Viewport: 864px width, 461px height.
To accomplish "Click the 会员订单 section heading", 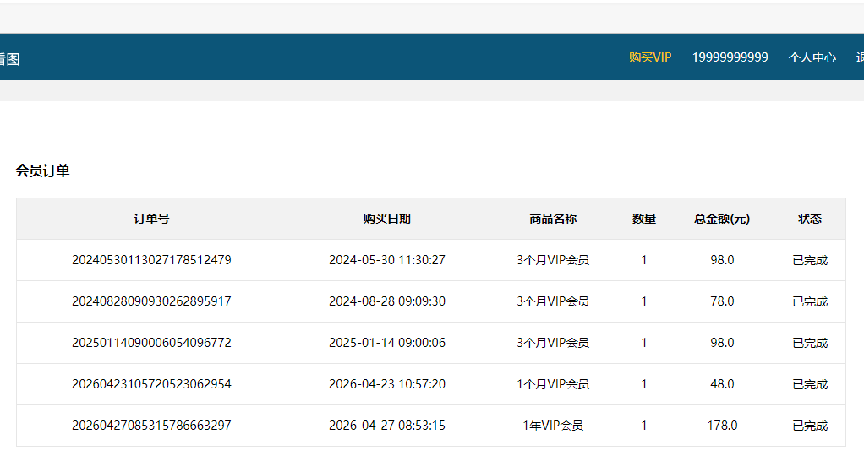I will click(x=42, y=171).
